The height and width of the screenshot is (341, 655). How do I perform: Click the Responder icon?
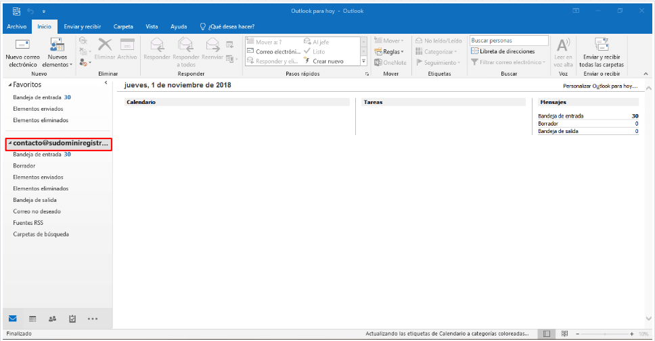pos(157,45)
